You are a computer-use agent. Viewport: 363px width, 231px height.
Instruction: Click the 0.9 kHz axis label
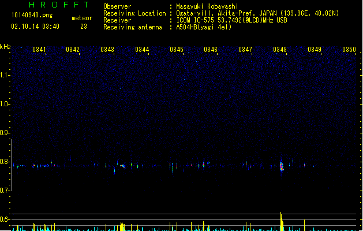click(x=5, y=133)
